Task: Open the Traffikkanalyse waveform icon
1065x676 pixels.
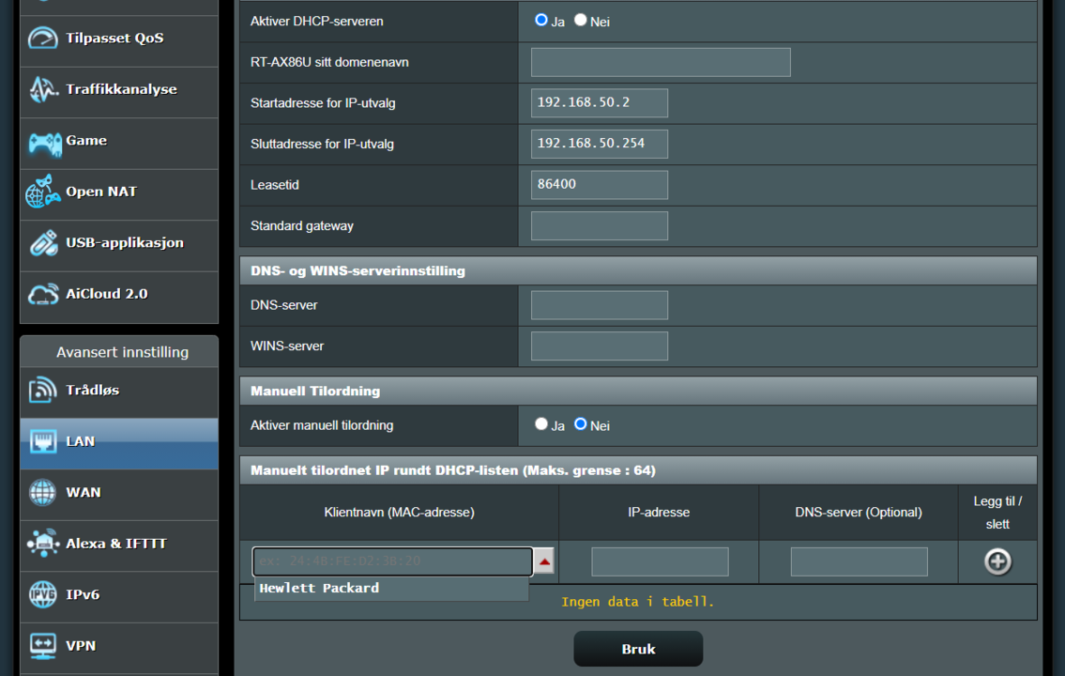Action: point(43,90)
